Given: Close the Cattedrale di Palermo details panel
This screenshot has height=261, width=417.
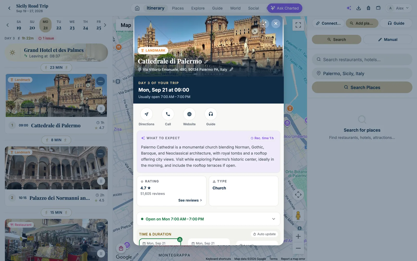Looking at the screenshot, I should pyautogui.click(x=276, y=23).
